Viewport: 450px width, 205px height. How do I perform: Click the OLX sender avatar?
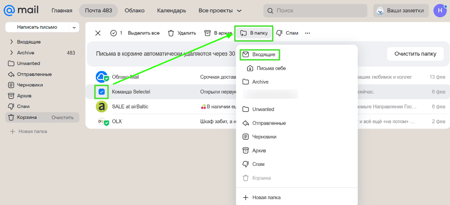tap(102, 121)
